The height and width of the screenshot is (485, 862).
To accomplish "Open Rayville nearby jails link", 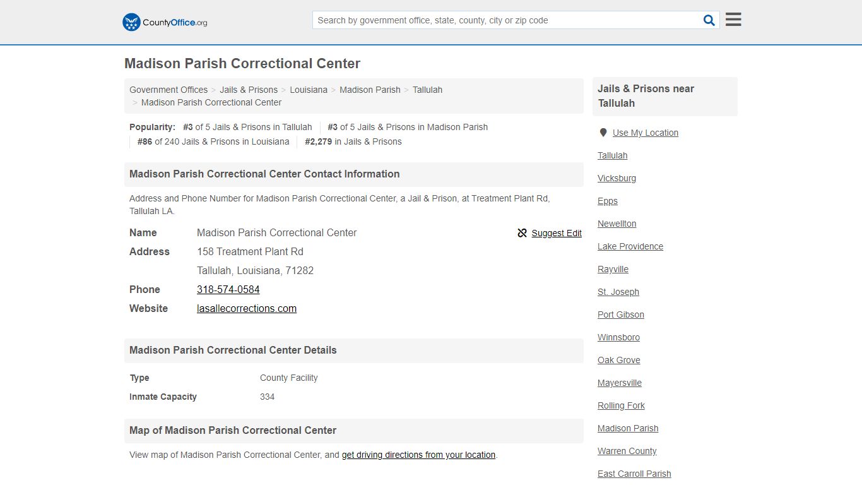I will tap(613, 269).
